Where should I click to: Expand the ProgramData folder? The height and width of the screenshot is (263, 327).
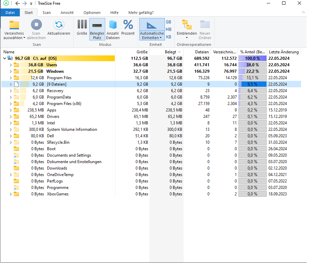pyautogui.click(x=11, y=97)
